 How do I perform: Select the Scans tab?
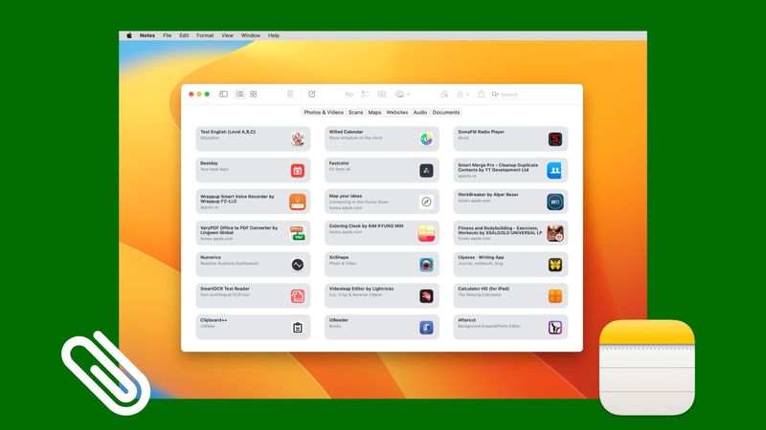(x=355, y=112)
